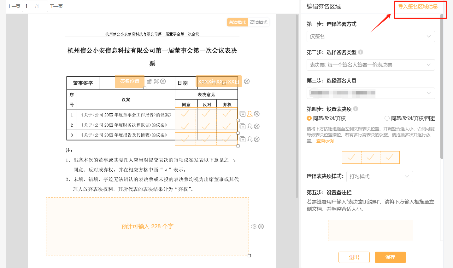Rotate the signature position box 90 degrees

tap(150, 81)
